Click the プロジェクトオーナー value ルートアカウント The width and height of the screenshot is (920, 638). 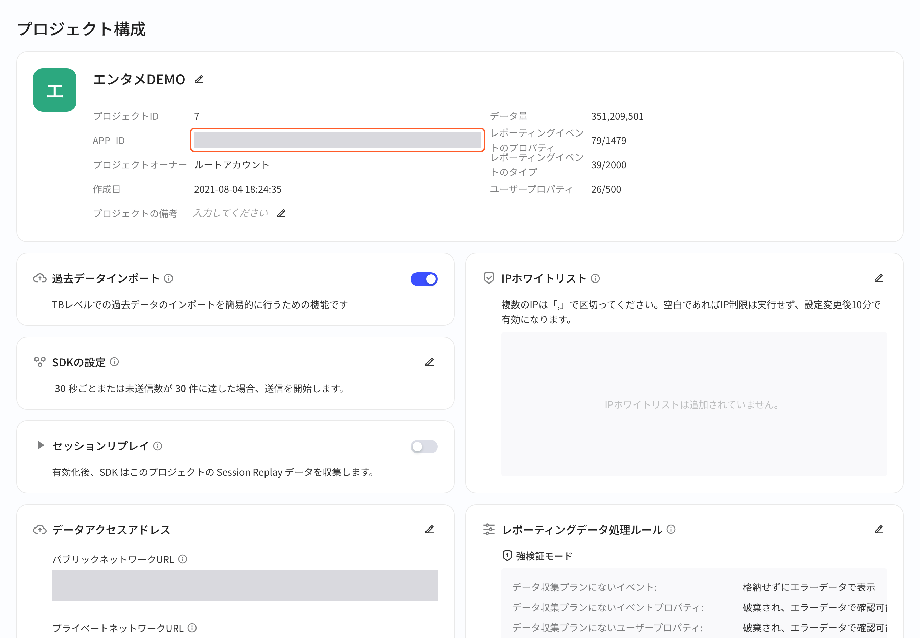(x=232, y=165)
